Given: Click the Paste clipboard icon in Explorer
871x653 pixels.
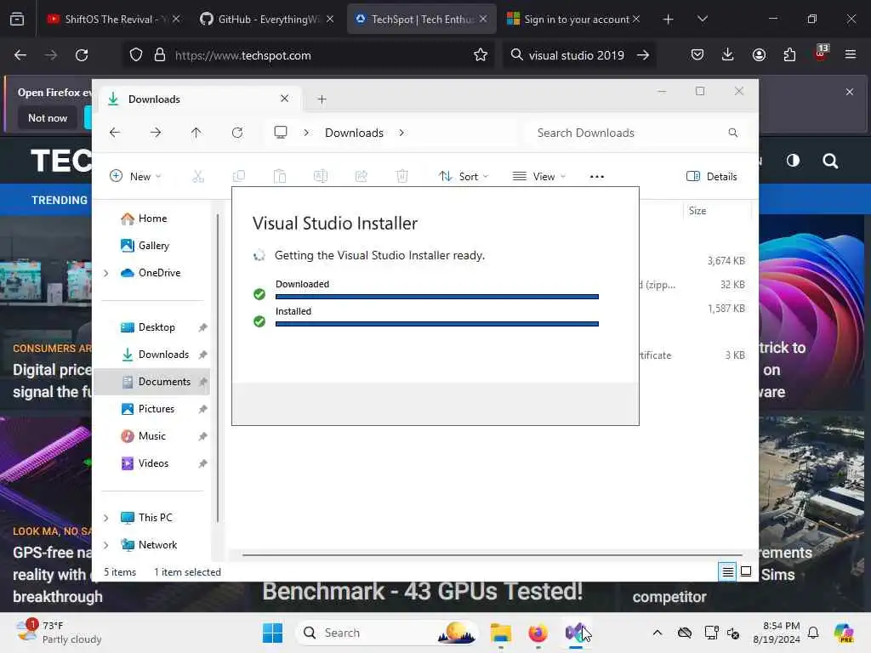Looking at the screenshot, I should [280, 177].
